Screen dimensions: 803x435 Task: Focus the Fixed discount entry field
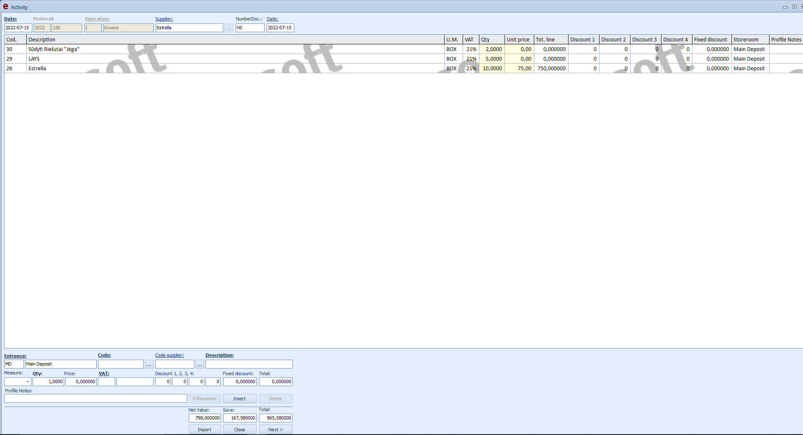239,382
